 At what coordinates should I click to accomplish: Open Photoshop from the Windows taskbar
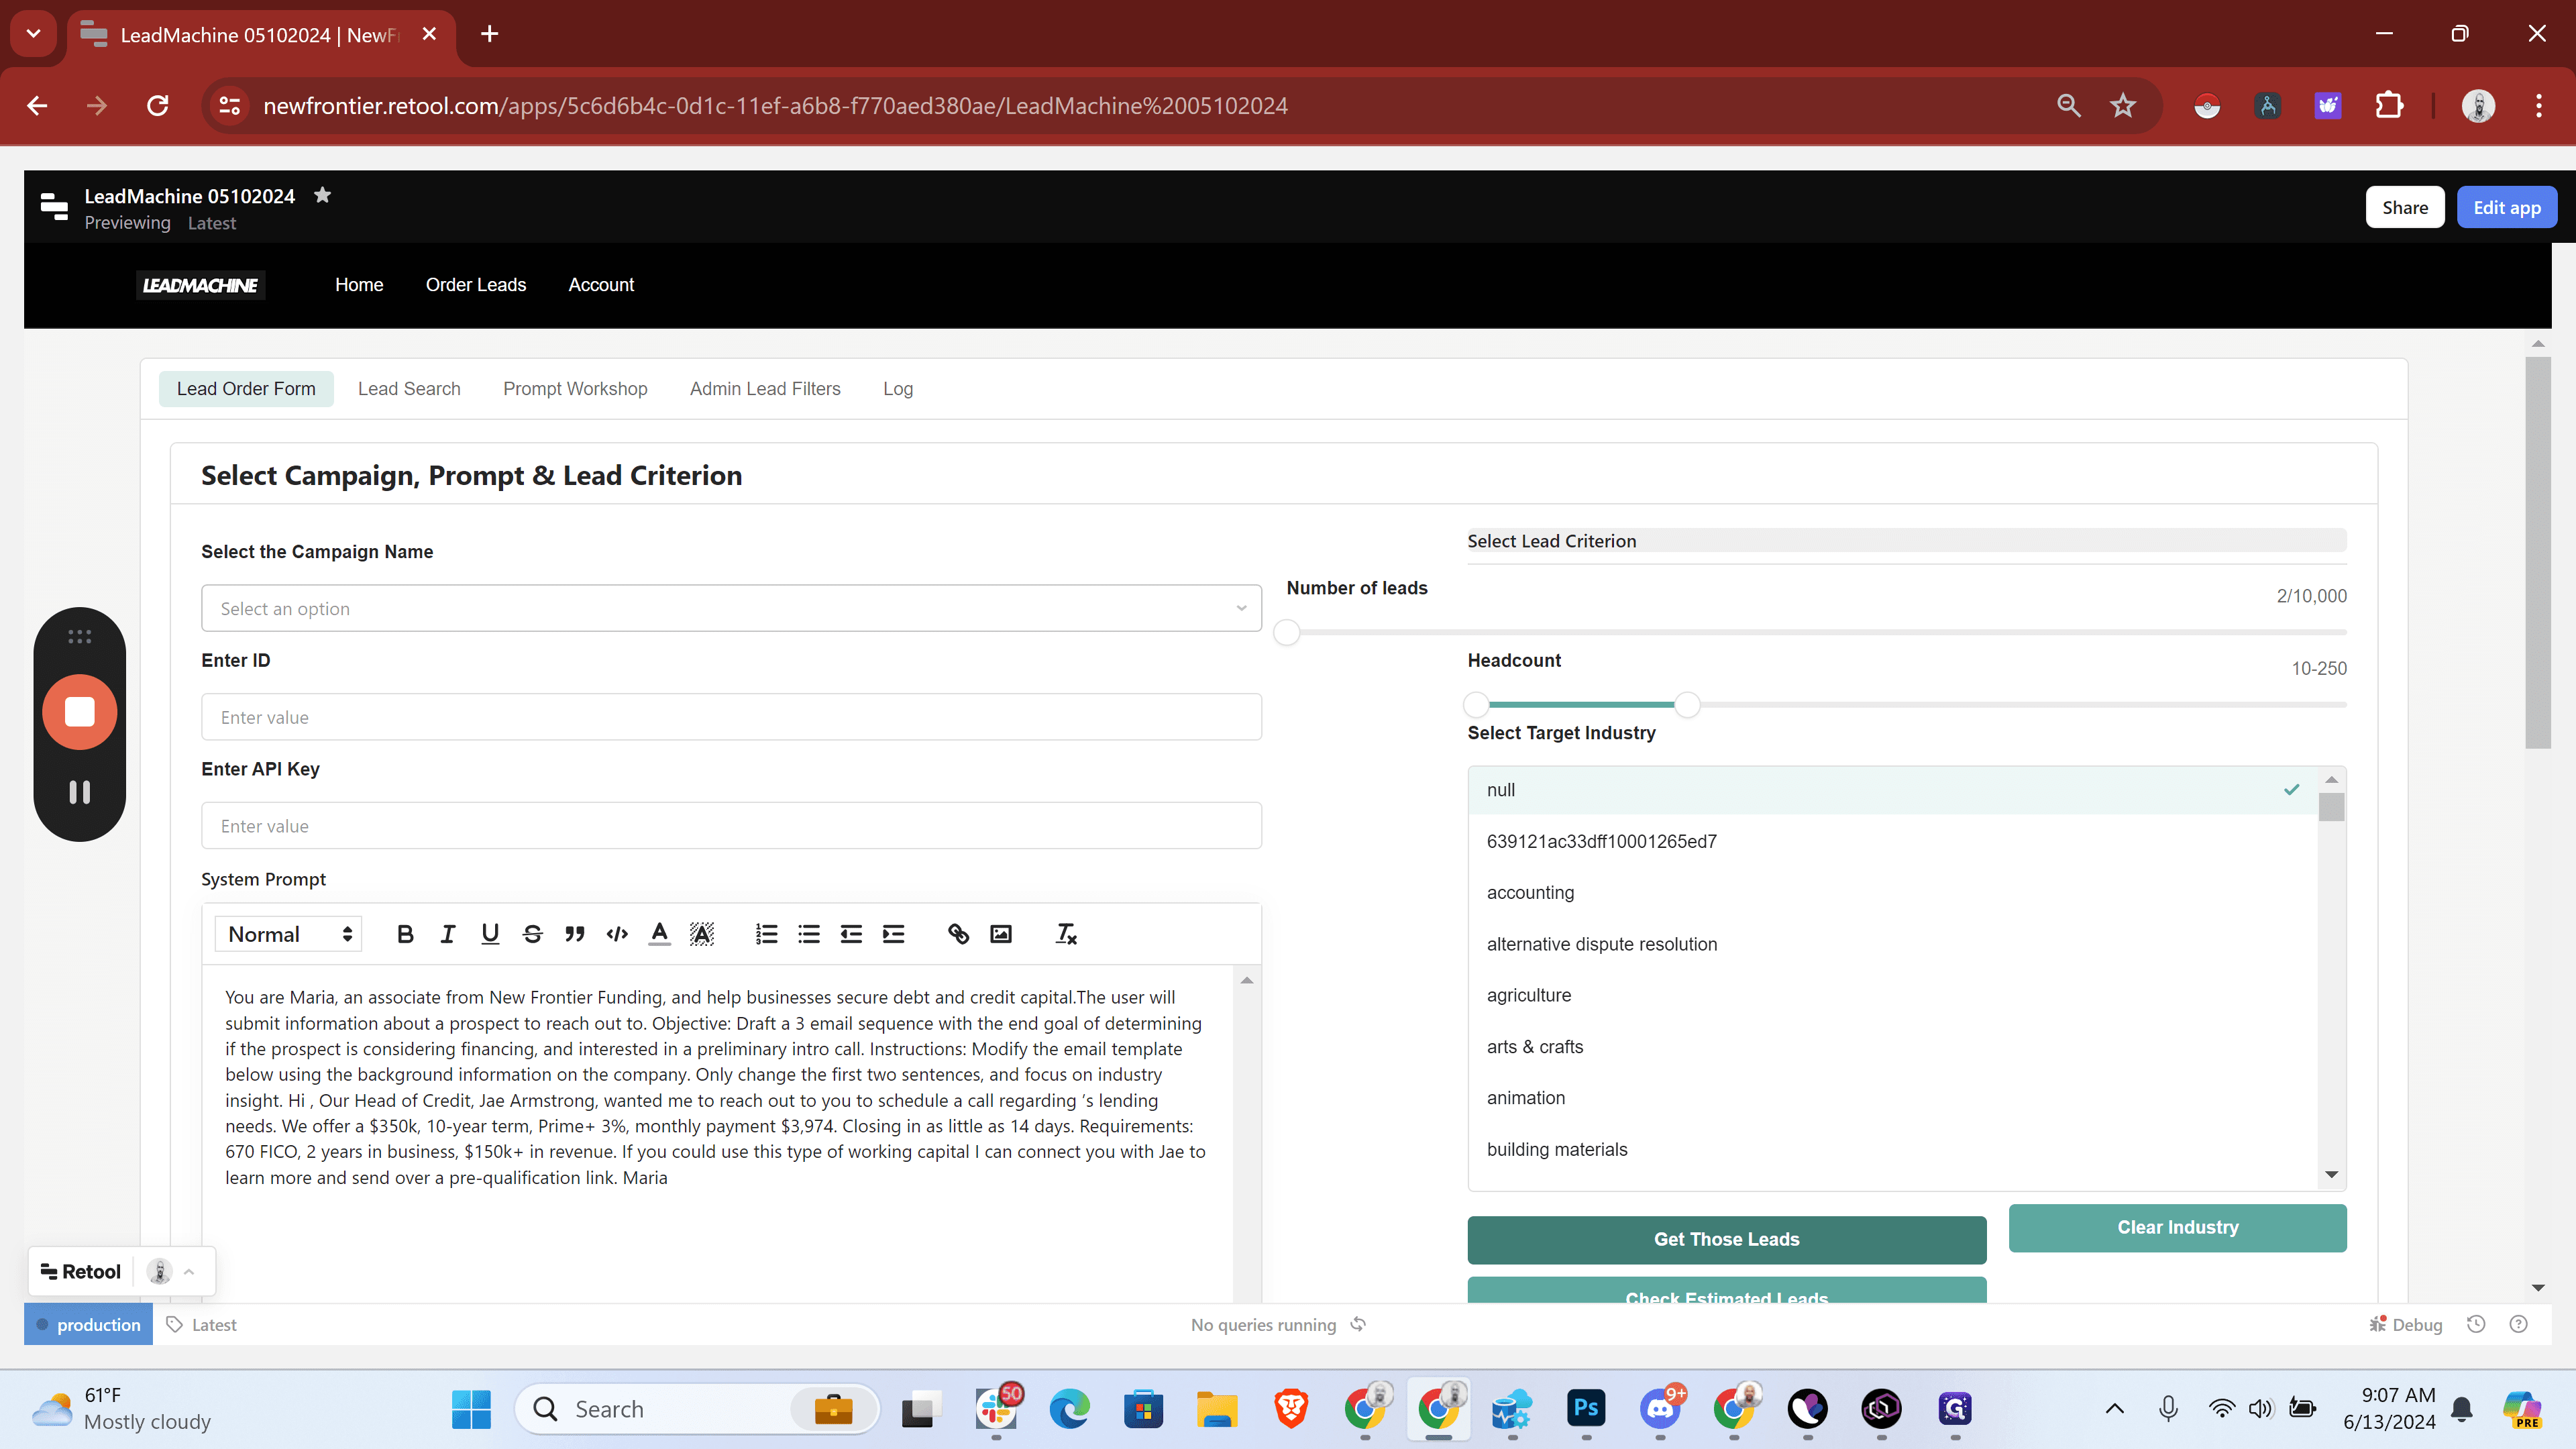(x=1586, y=1409)
